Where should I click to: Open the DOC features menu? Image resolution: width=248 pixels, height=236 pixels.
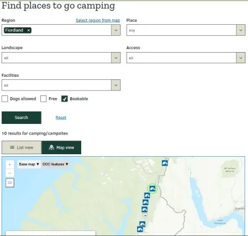pos(55,164)
